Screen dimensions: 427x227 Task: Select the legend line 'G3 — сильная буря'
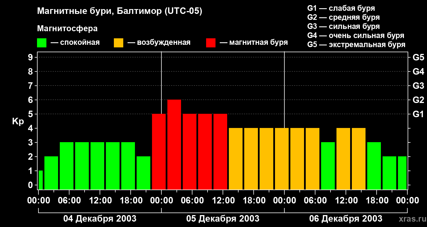pyautogui.click(x=344, y=26)
